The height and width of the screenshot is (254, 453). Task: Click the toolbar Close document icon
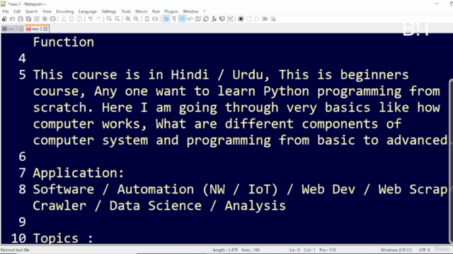(37, 19)
